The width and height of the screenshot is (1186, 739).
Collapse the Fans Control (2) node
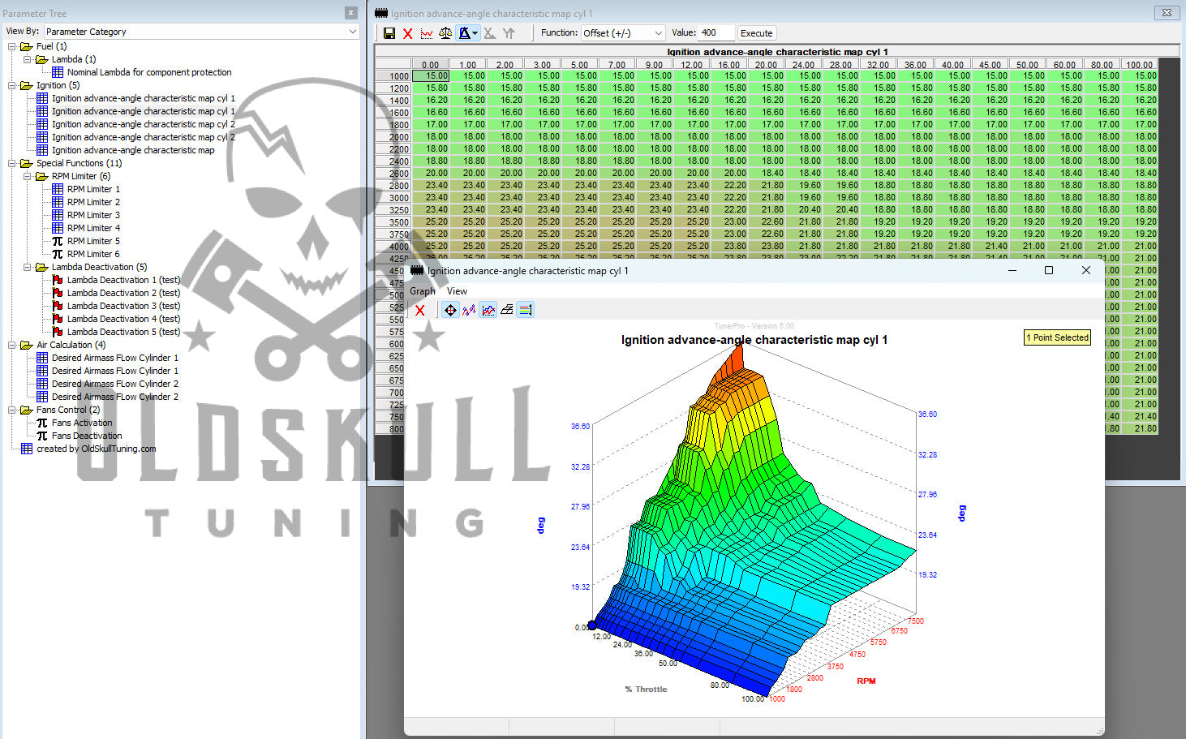12,410
